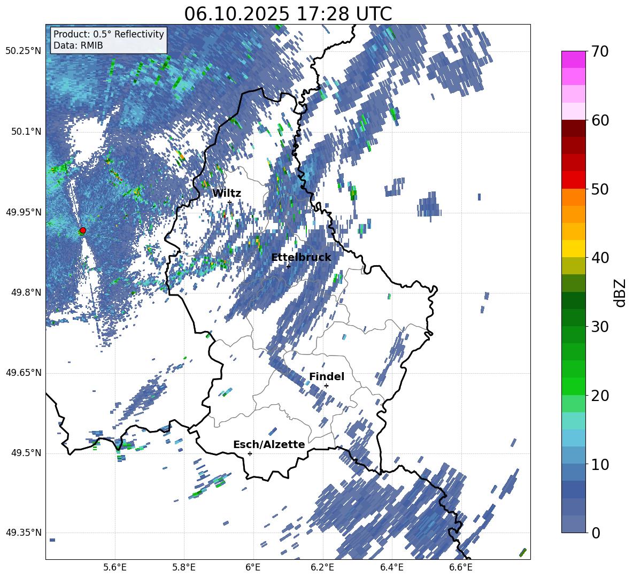Click the 49.8°N latitude label
Viewport: 633px width, 578px height.
(26, 292)
